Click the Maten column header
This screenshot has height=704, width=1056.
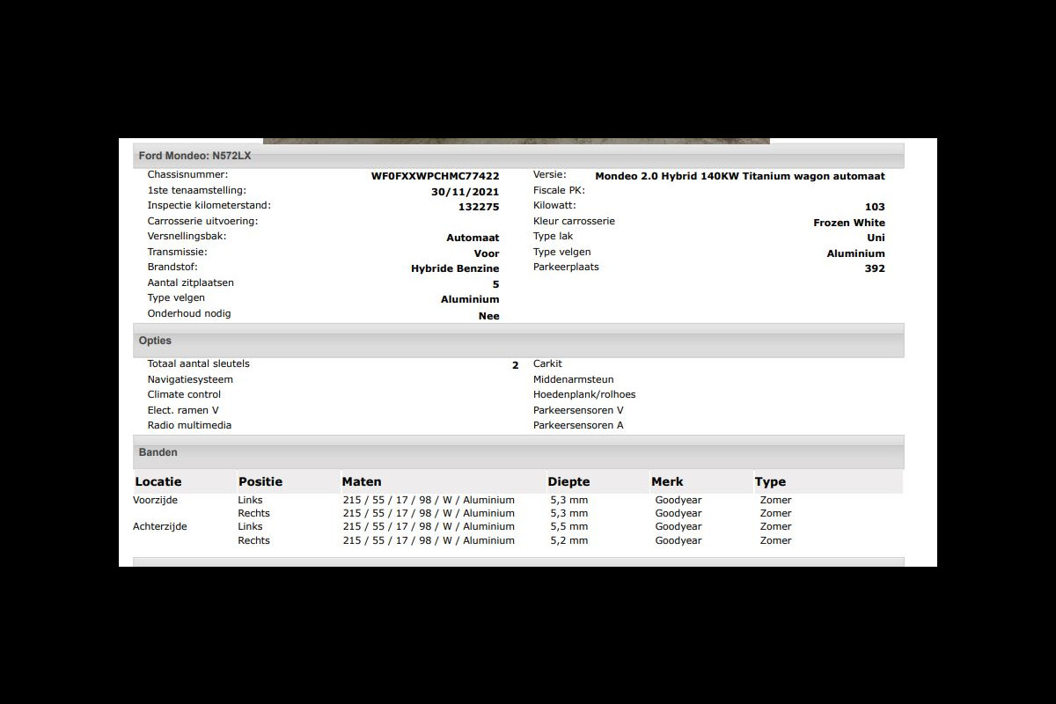362,481
